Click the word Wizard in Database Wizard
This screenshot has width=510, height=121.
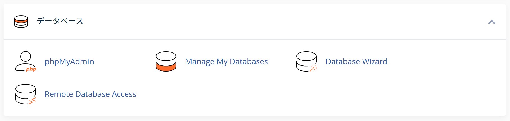click(x=374, y=61)
